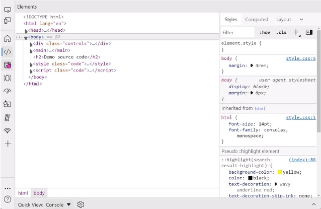Image resolution: width=321 pixels, height=209 pixels.
Task: Click the element.style rule selector
Action: (238, 43)
